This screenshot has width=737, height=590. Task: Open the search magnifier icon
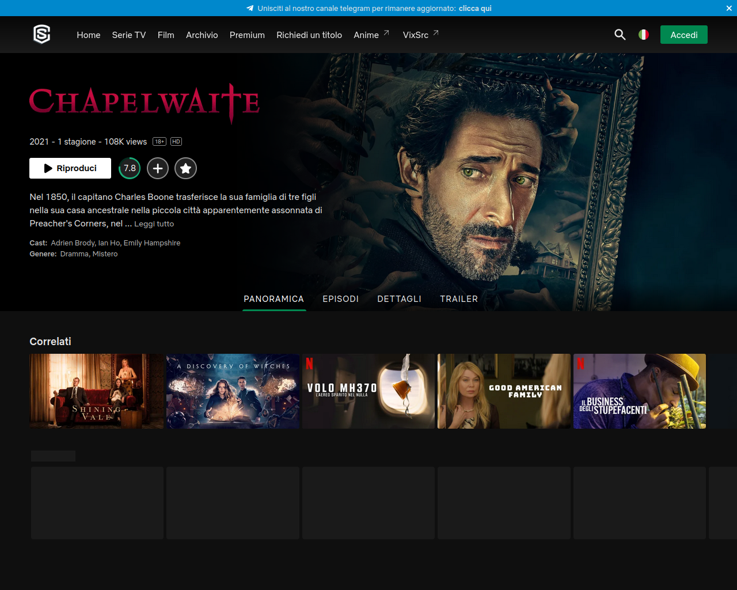point(620,35)
